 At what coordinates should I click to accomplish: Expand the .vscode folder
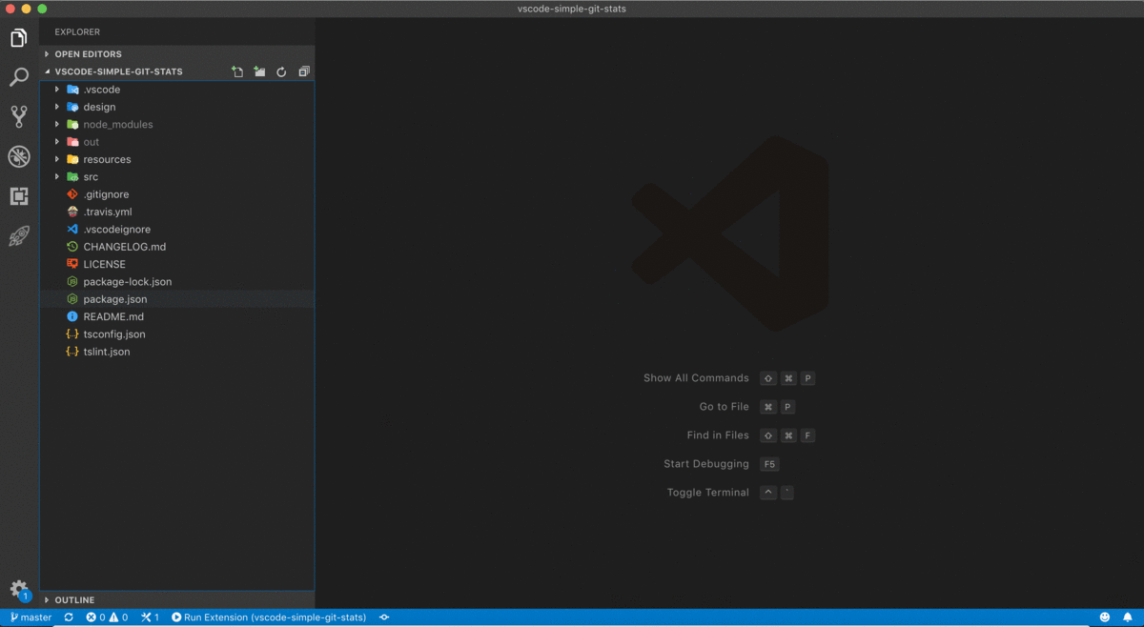[176, 90]
